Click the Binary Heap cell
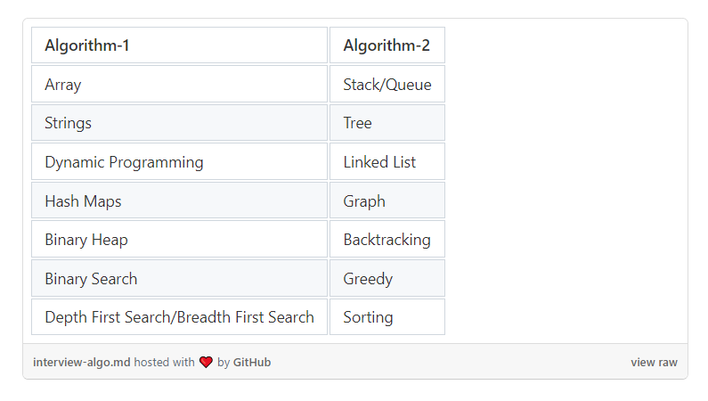708x401 pixels. [179, 240]
